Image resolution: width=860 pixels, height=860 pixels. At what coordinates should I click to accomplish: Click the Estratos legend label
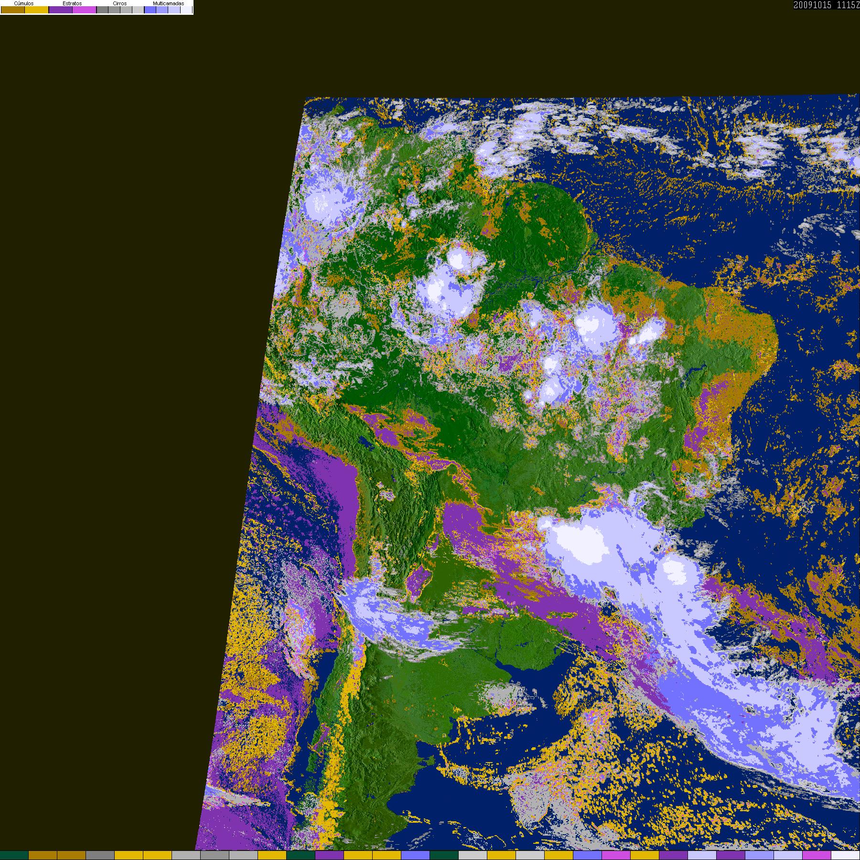click(x=72, y=3)
